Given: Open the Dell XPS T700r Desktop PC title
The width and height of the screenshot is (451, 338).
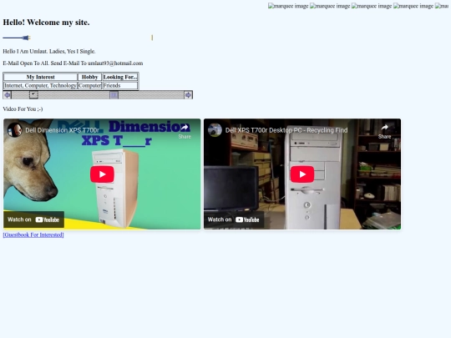Looking at the screenshot, I should click(286, 130).
